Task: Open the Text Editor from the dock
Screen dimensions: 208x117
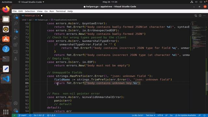Action: (6, 69)
